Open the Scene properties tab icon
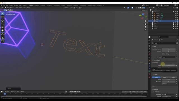 click(149, 52)
